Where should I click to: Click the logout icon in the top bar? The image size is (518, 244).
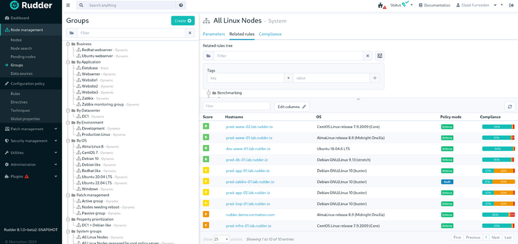coord(511,5)
